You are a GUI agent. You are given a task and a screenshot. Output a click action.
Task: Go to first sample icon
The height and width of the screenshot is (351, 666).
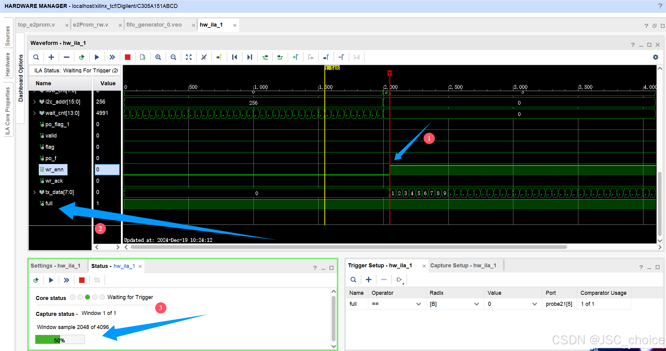235,57
